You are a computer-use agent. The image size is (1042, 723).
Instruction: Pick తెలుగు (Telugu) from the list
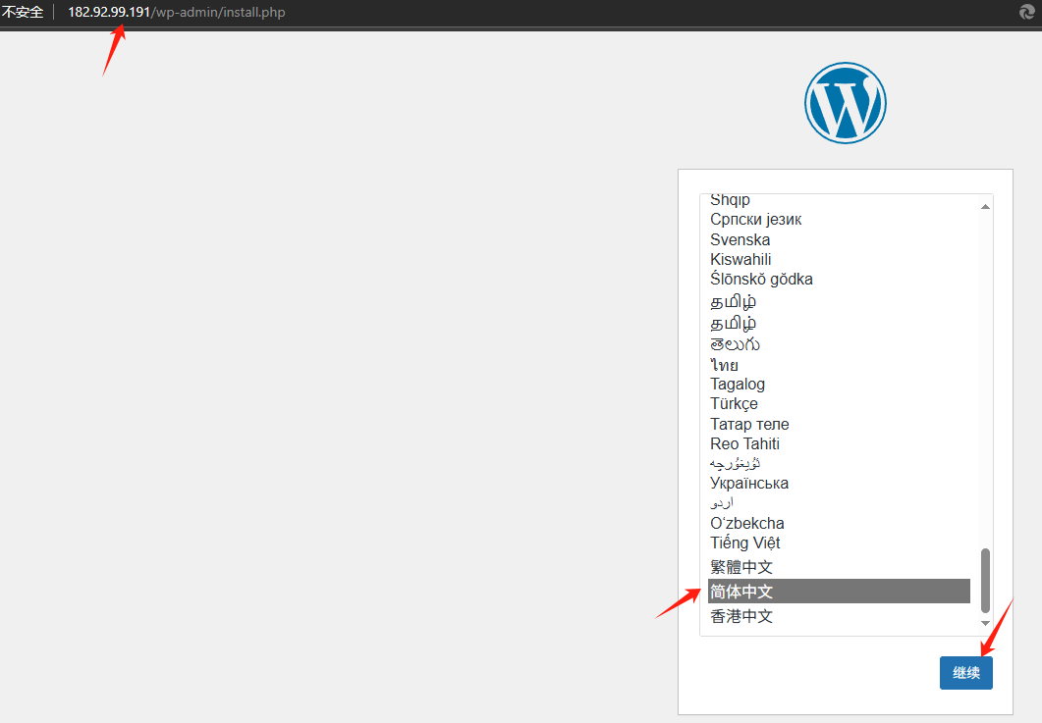point(839,344)
